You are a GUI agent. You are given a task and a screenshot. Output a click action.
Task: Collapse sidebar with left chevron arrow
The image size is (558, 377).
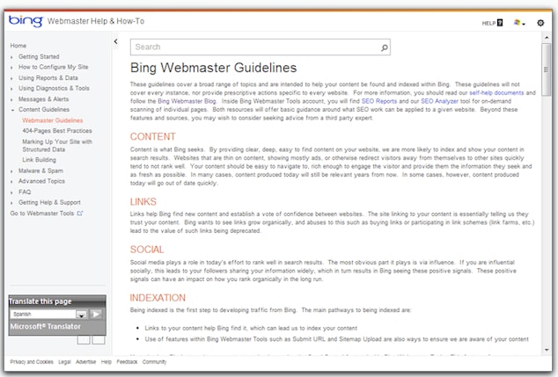tap(115, 41)
